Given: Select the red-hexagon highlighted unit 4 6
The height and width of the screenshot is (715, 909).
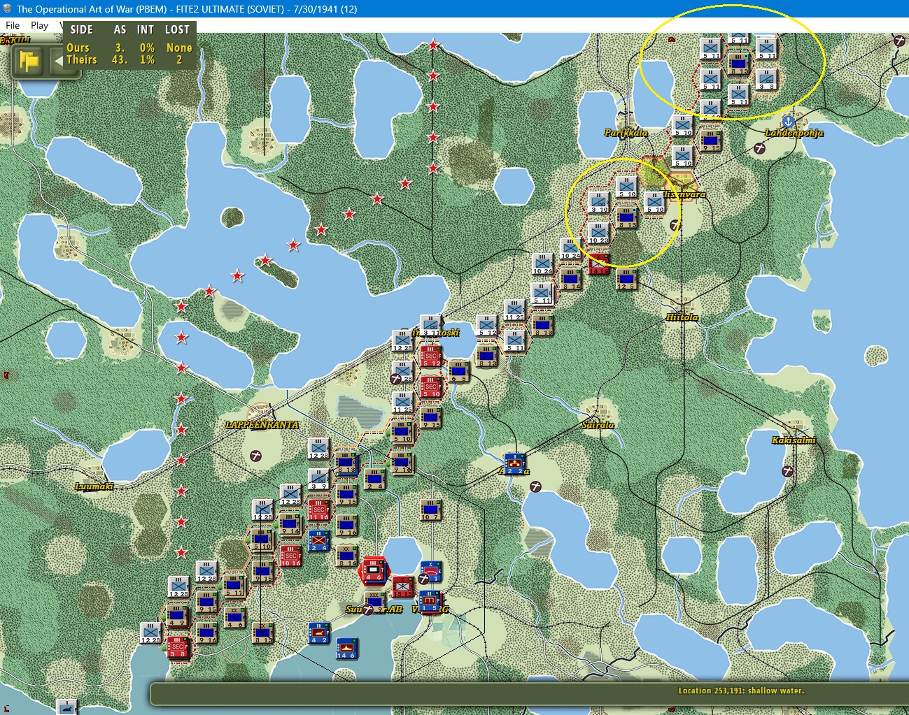Looking at the screenshot, I should [x=374, y=570].
